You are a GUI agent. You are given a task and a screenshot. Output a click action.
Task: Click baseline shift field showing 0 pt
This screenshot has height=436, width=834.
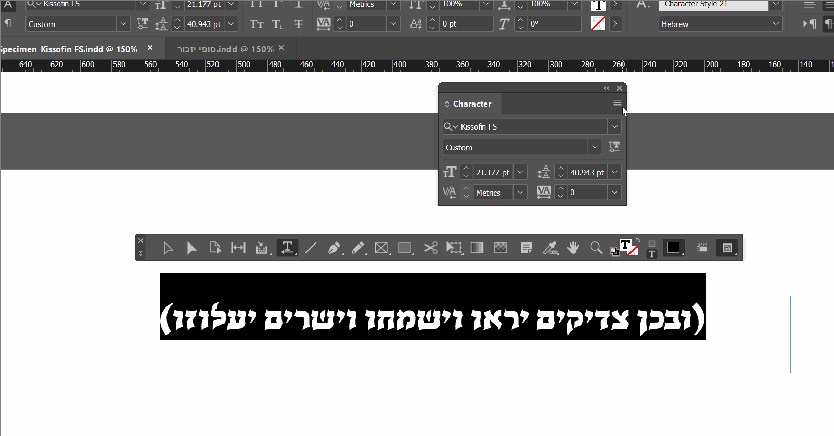point(467,24)
